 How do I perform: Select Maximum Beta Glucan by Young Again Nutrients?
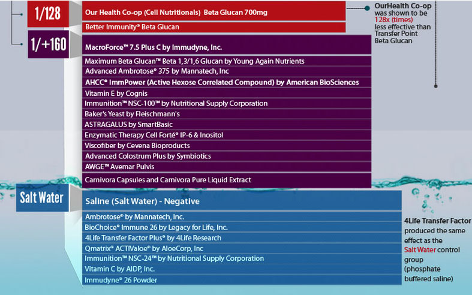[x=226, y=61]
